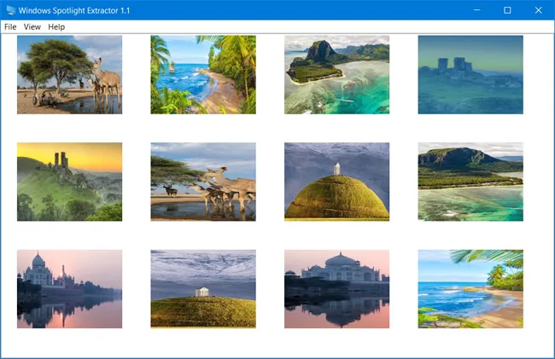Image resolution: width=555 pixels, height=359 pixels.
Task: Select the small white hut under clouds thumbnail
Action: [203, 289]
